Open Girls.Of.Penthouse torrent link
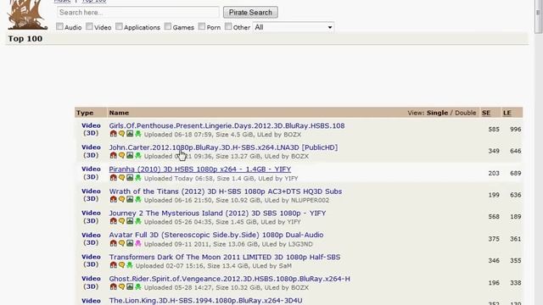 tap(227, 125)
